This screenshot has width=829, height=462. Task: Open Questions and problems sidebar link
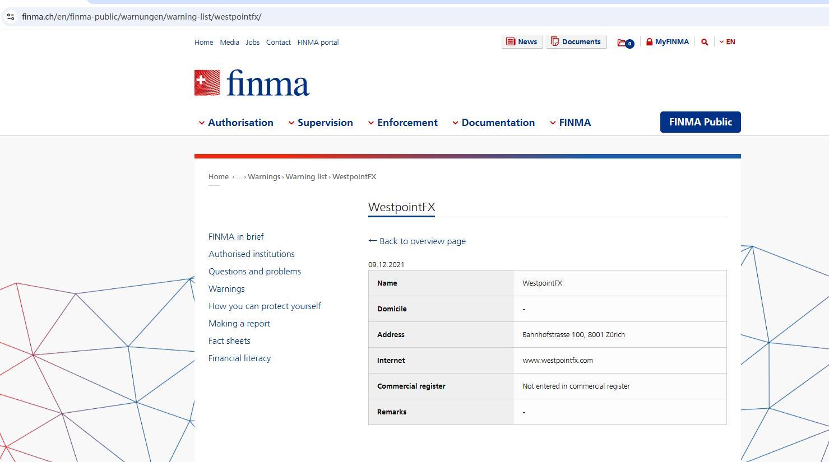(254, 272)
